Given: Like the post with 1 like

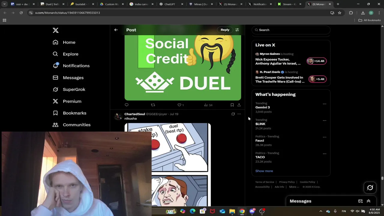Looking at the screenshot, I should pyautogui.click(x=180, y=105).
